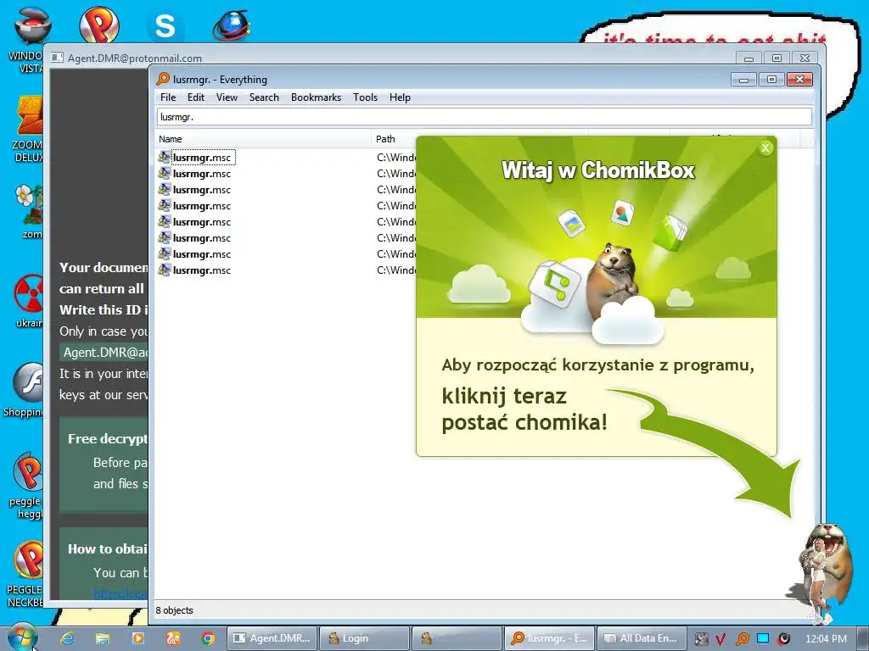Click the Everything magnifier icon in title bar
Screen dimensions: 869x651
coord(162,79)
